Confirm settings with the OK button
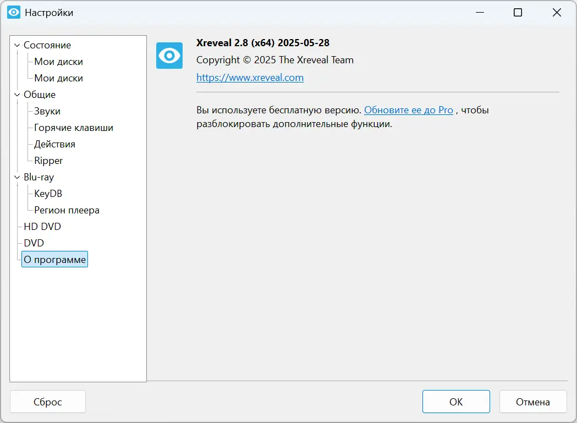 point(456,402)
